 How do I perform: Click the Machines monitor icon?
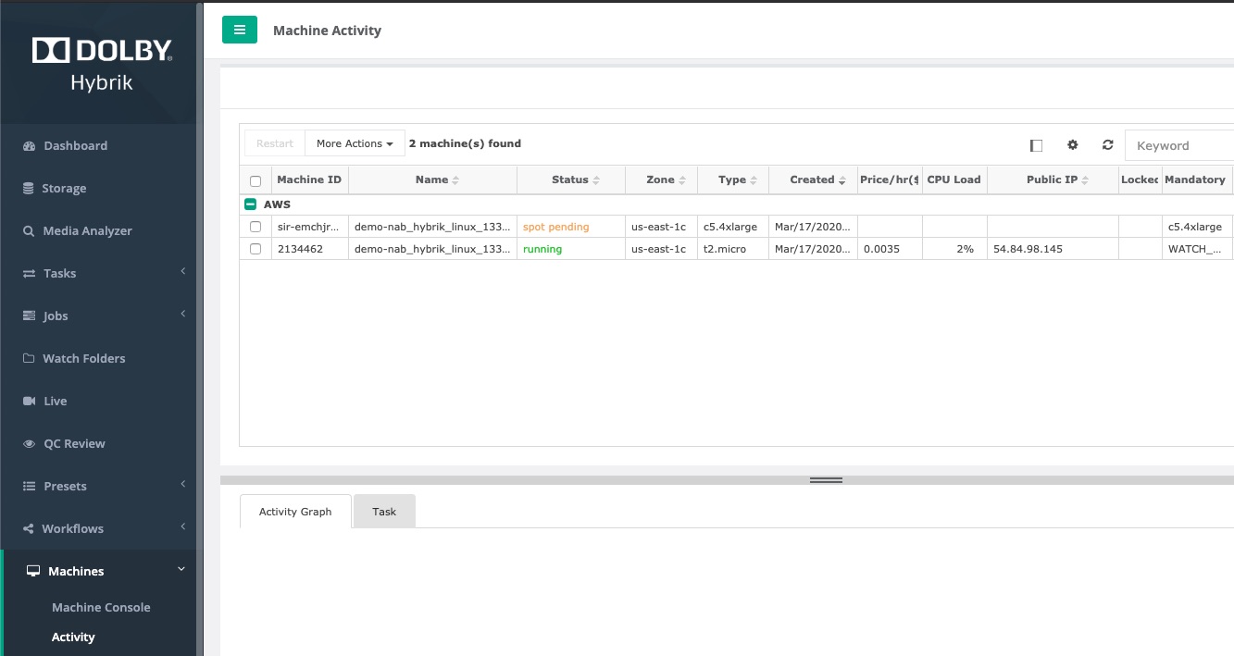33,572
